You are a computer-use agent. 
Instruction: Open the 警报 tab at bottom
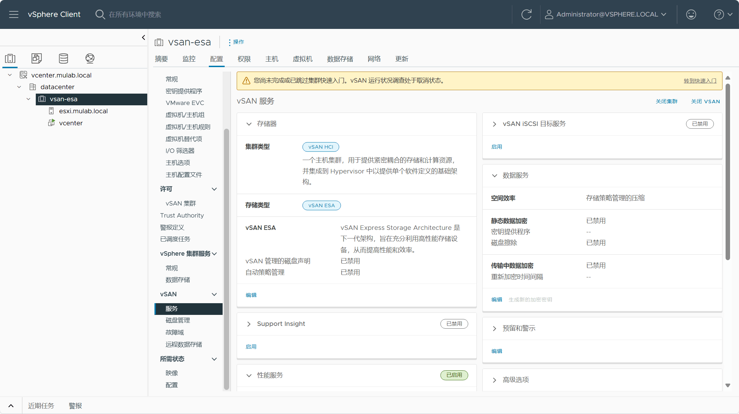(x=75, y=406)
